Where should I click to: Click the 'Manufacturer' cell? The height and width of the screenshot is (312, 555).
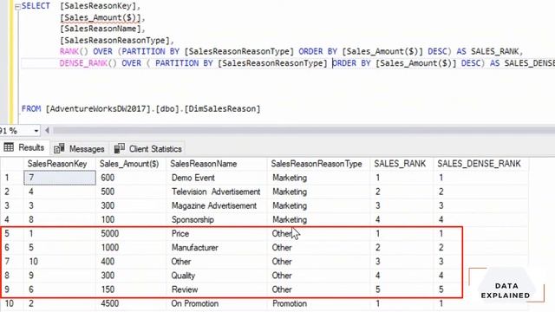217,248
